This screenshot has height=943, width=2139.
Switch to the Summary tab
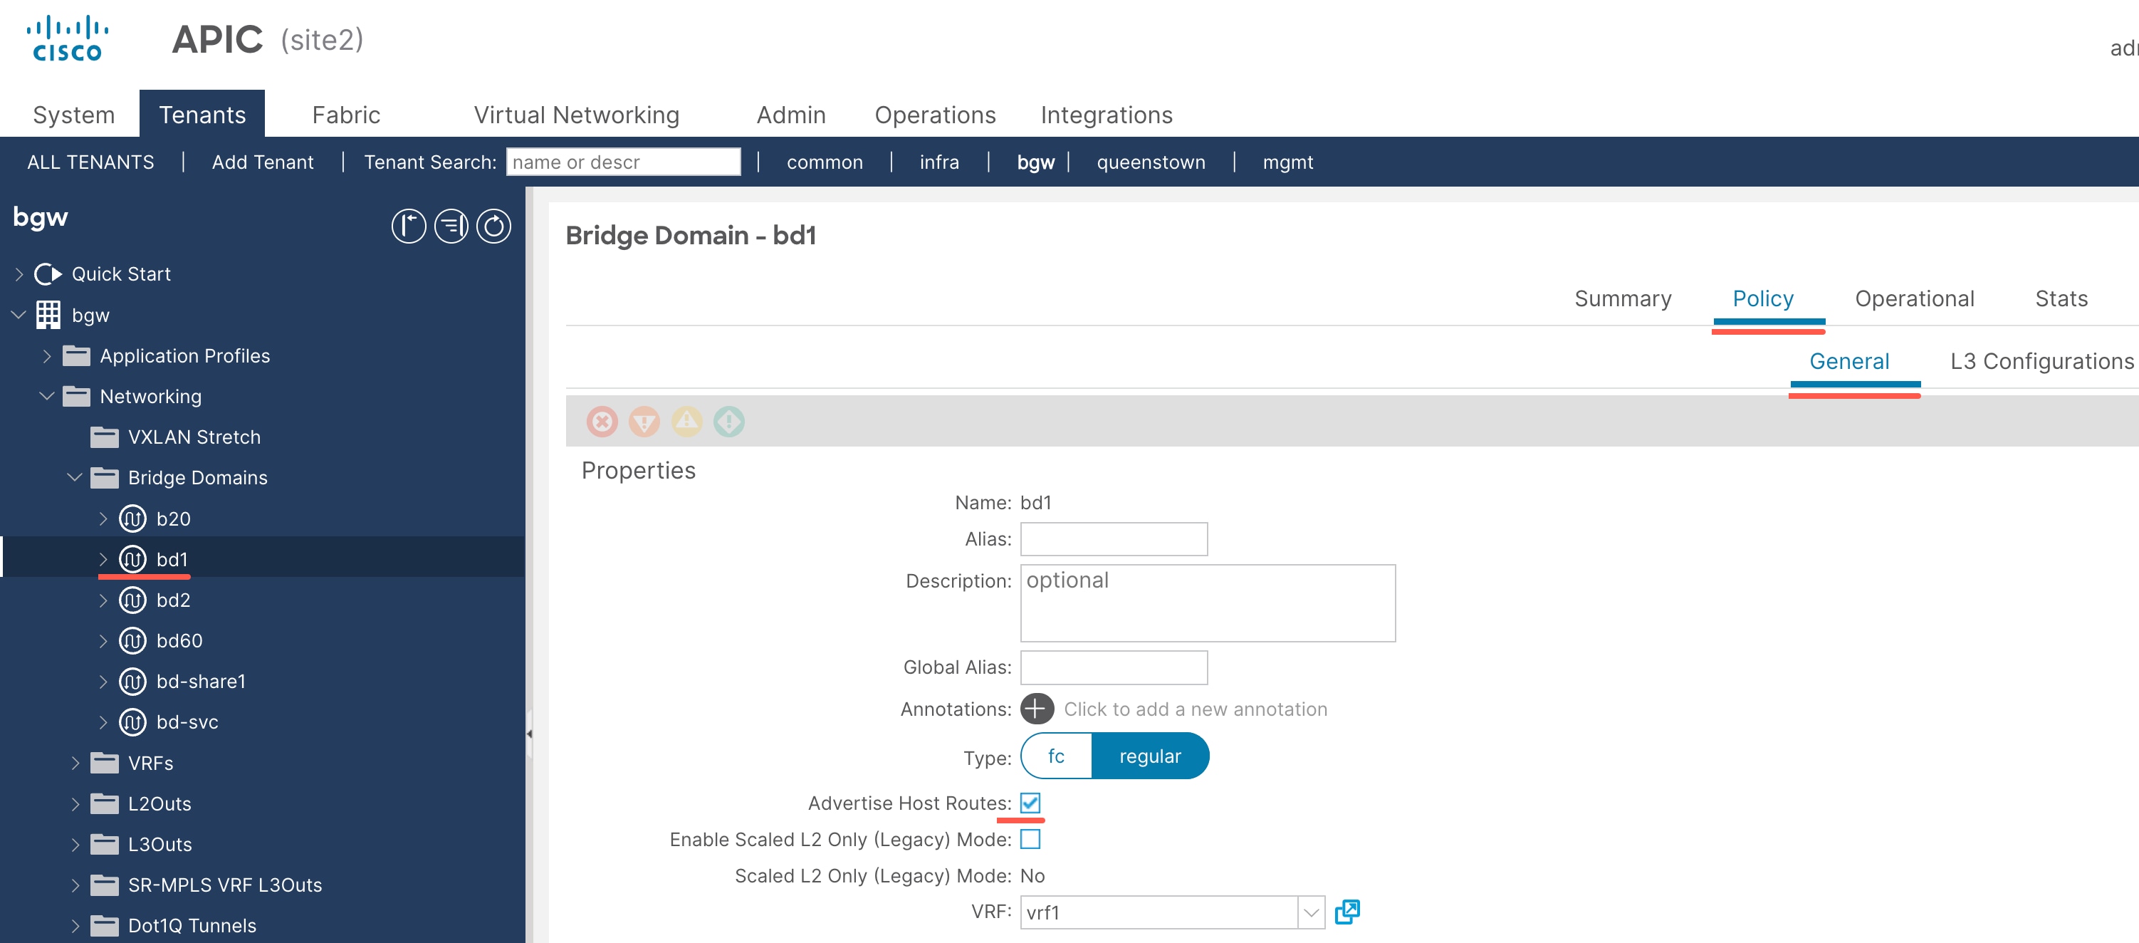coord(1623,298)
